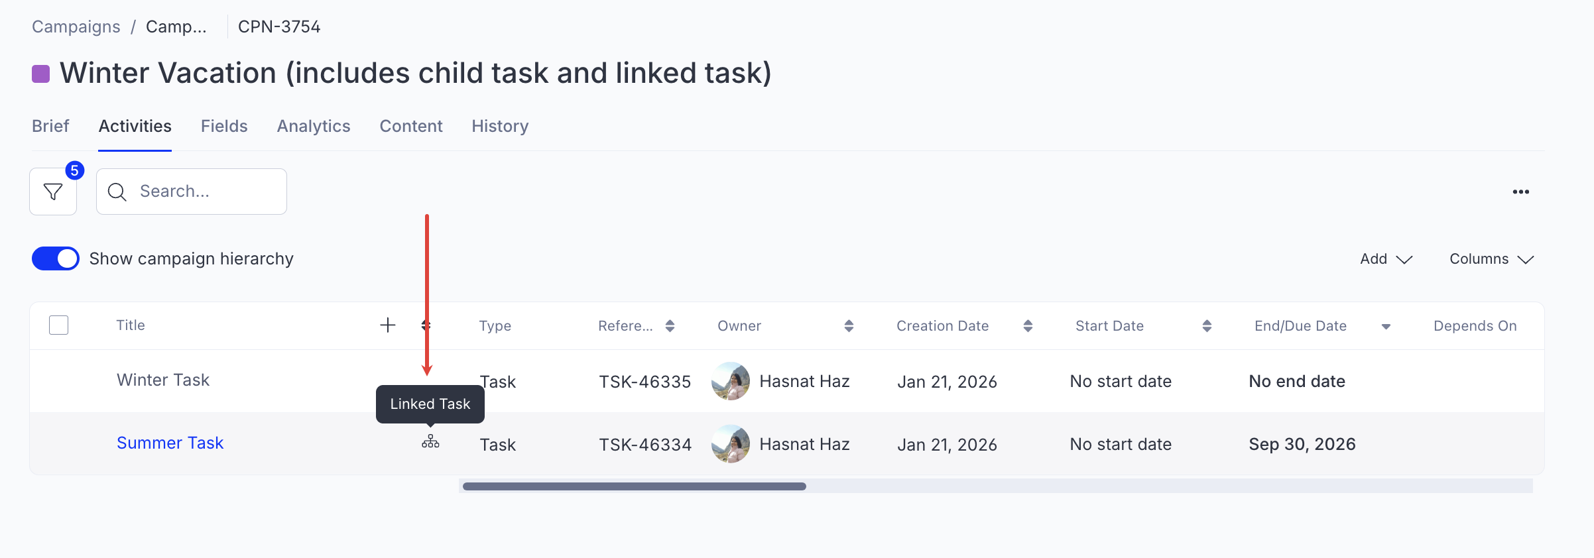Screen dimensions: 1594x558
Task: Check the select-all checkbox in header
Action: point(59,325)
